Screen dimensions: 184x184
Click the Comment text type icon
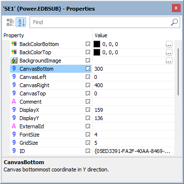point(14,102)
